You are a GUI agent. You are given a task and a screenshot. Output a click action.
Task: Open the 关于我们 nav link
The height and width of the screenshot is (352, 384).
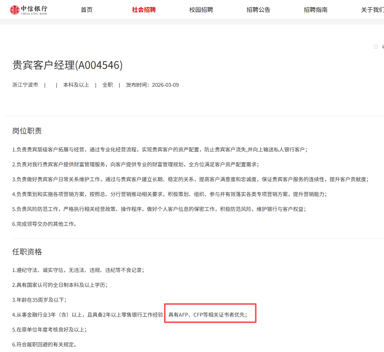click(372, 10)
